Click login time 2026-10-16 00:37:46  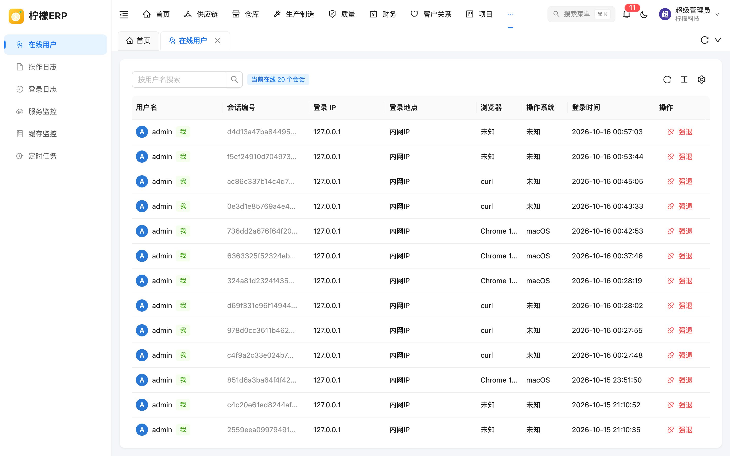pos(607,256)
